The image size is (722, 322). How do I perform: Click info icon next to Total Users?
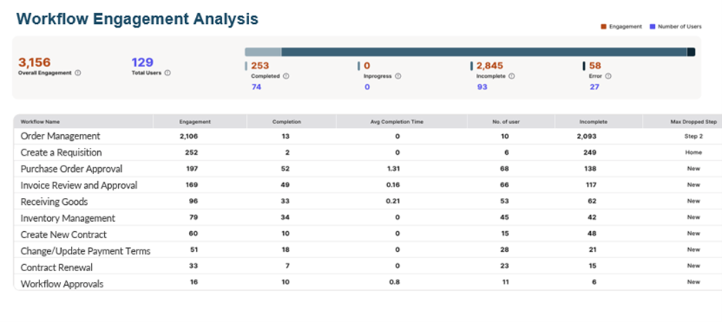167,73
